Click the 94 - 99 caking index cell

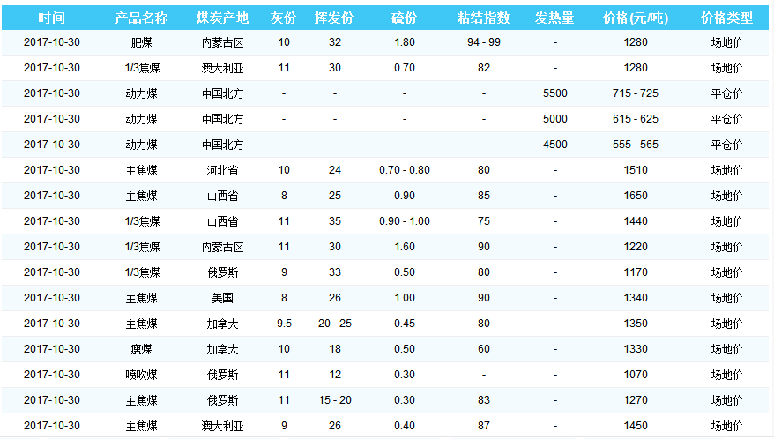point(484,42)
